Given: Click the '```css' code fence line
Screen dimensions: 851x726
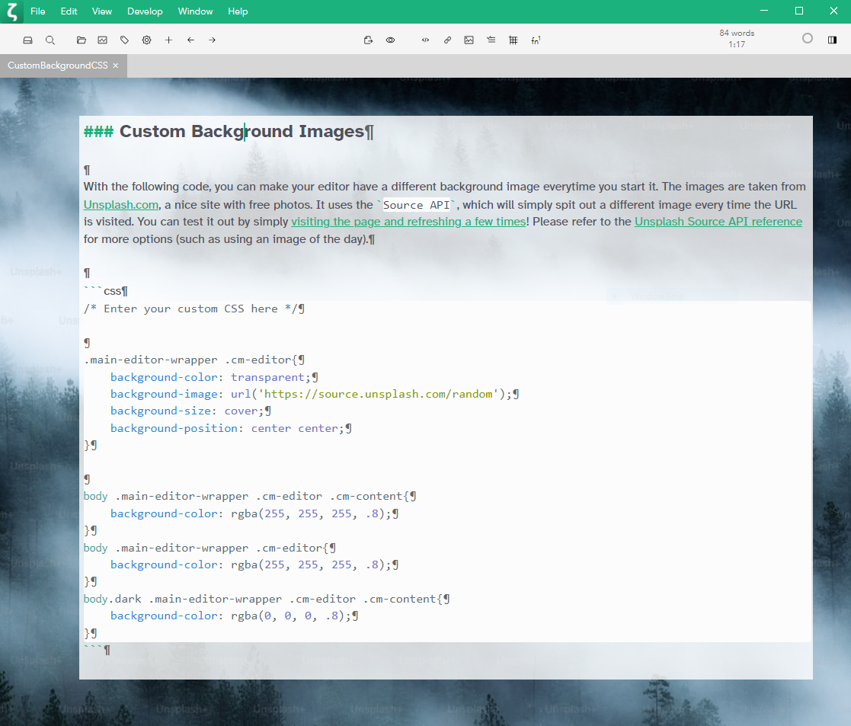Looking at the screenshot, I should click(105, 291).
